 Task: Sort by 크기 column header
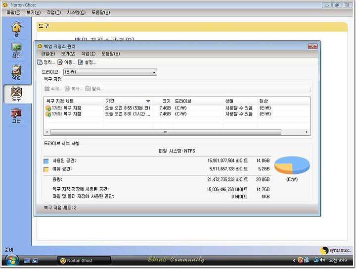pyautogui.click(x=163, y=101)
